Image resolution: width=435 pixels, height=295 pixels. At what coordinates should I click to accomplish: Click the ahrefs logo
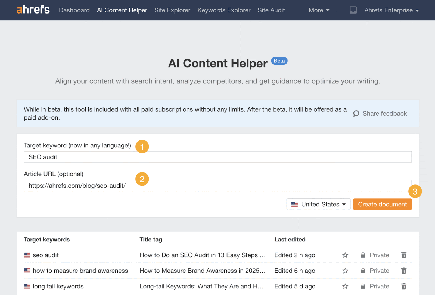point(33,10)
